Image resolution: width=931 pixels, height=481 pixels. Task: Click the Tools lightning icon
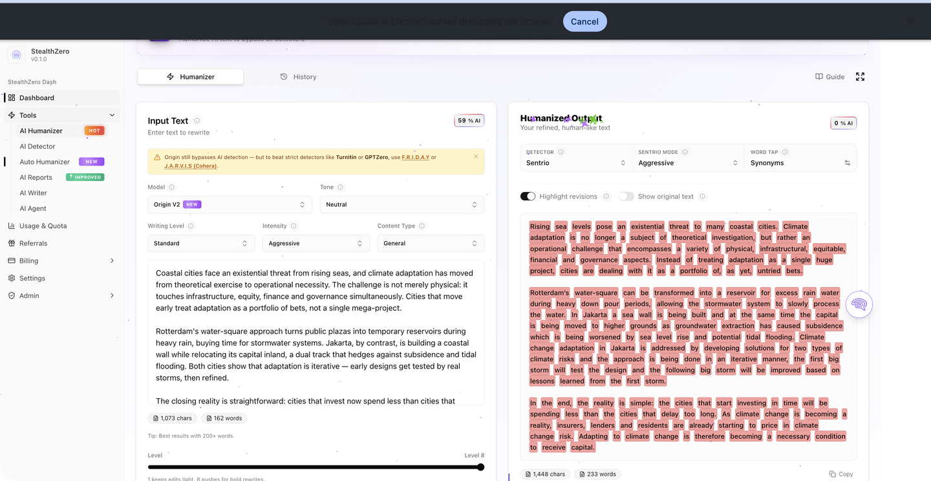coord(12,115)
